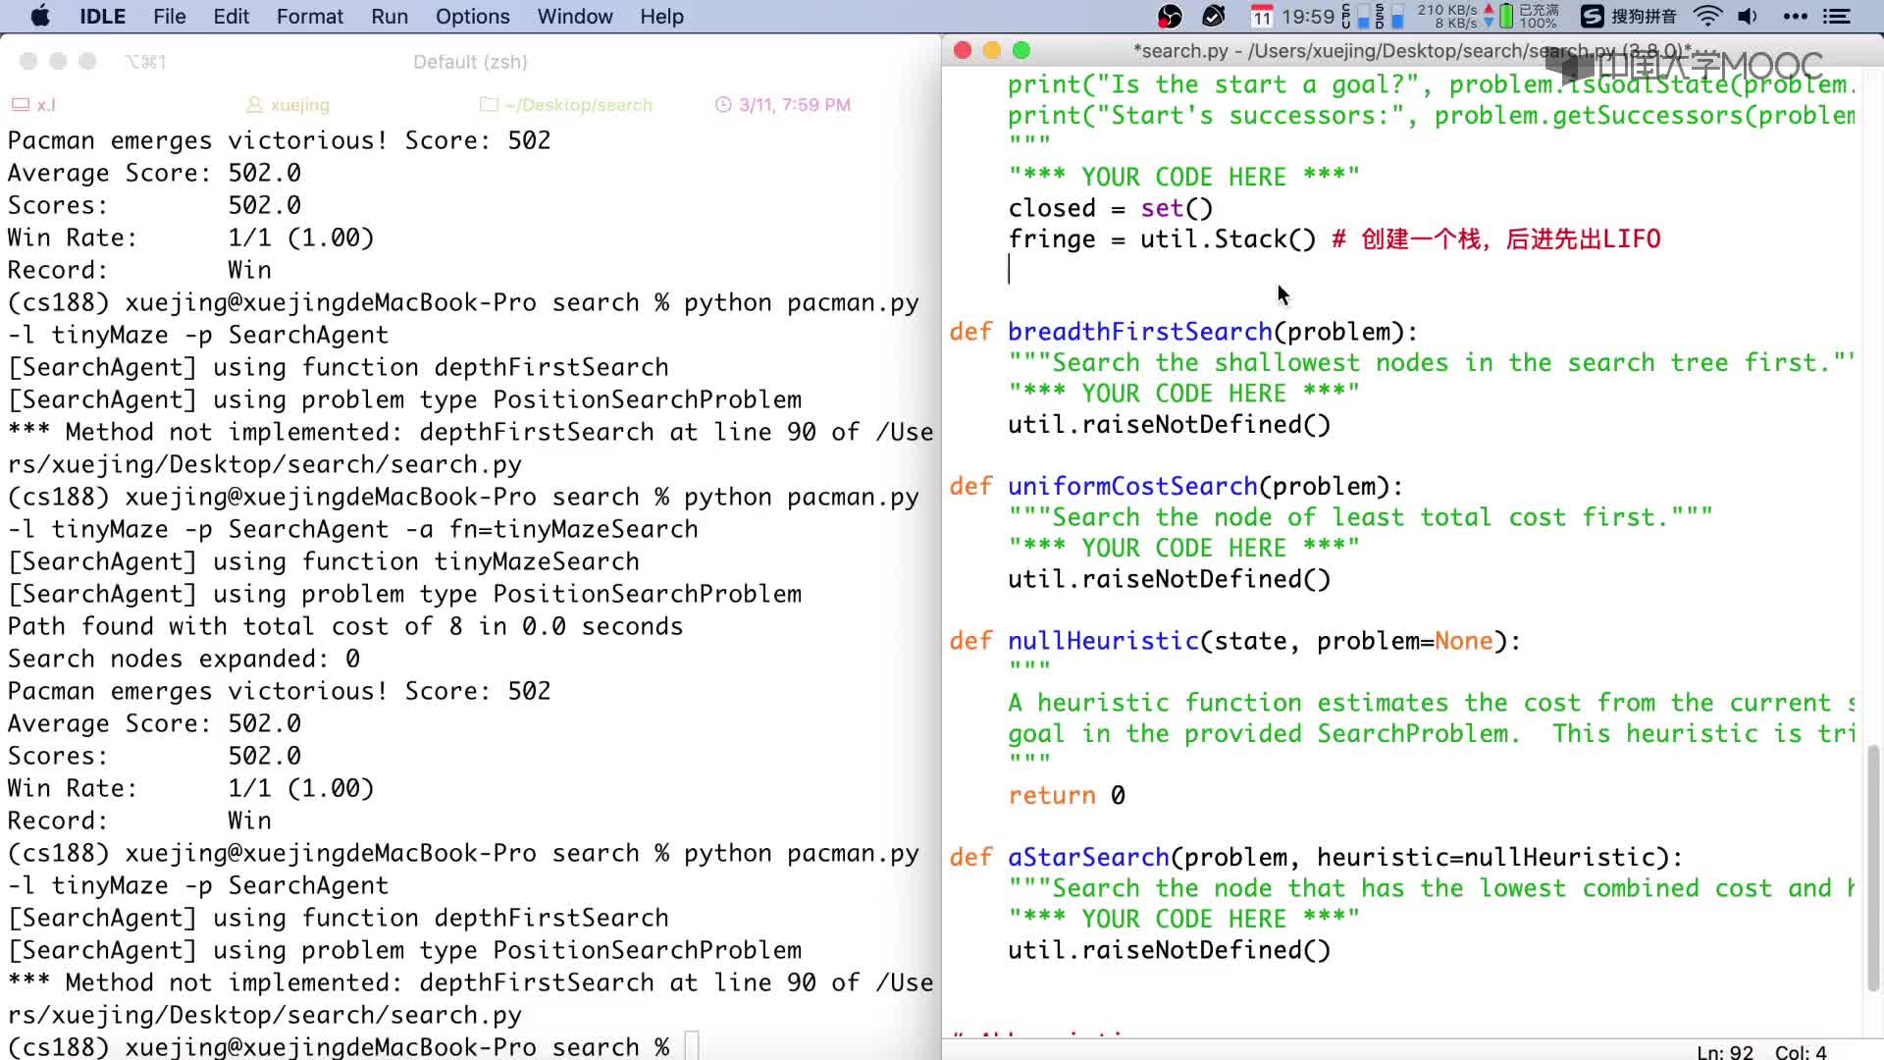Click the Wi-Fi status icon
This screenshot has height=1060, width=1884.
pyautogui.click(x=1708, y=17)
